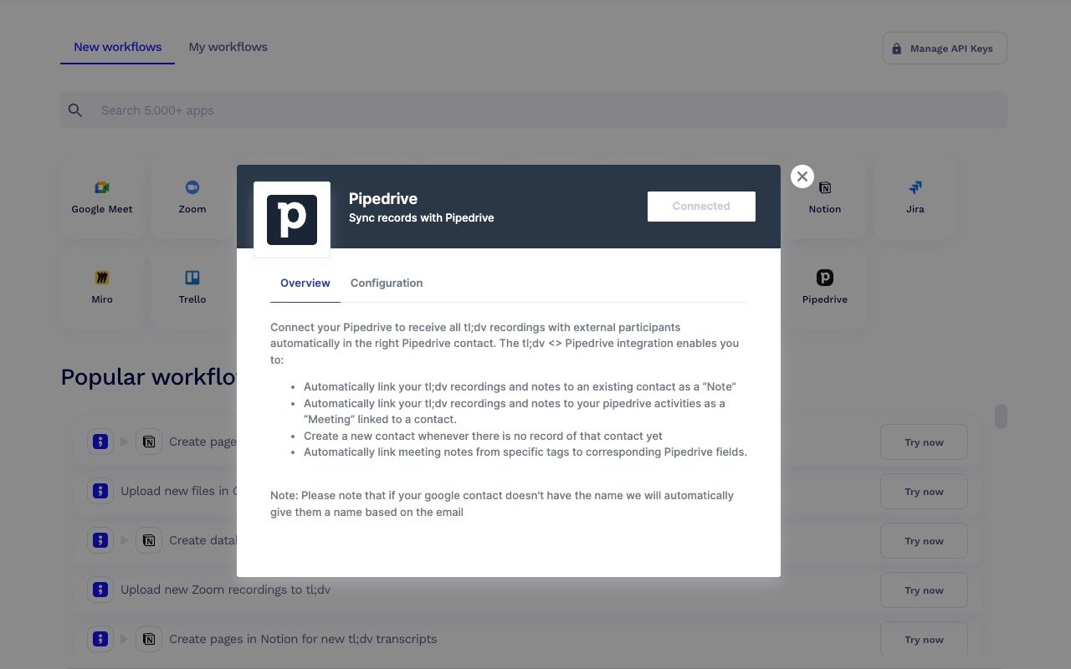Select the Overview tab
This screenshot has height=669, width=1071.
305,283
